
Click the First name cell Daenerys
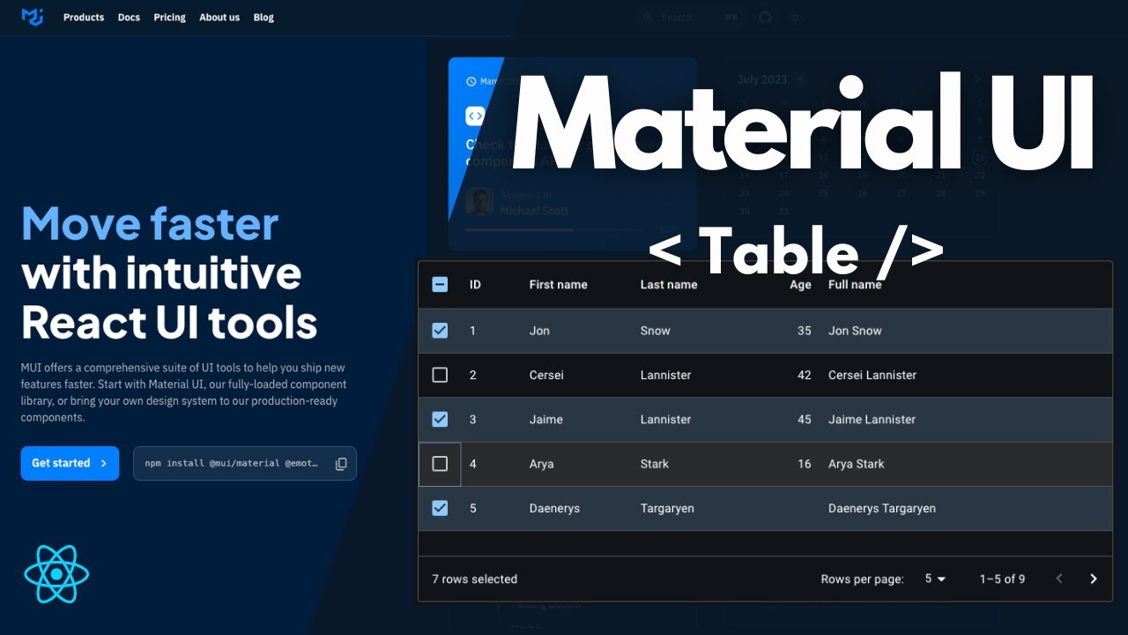[554, 508]
